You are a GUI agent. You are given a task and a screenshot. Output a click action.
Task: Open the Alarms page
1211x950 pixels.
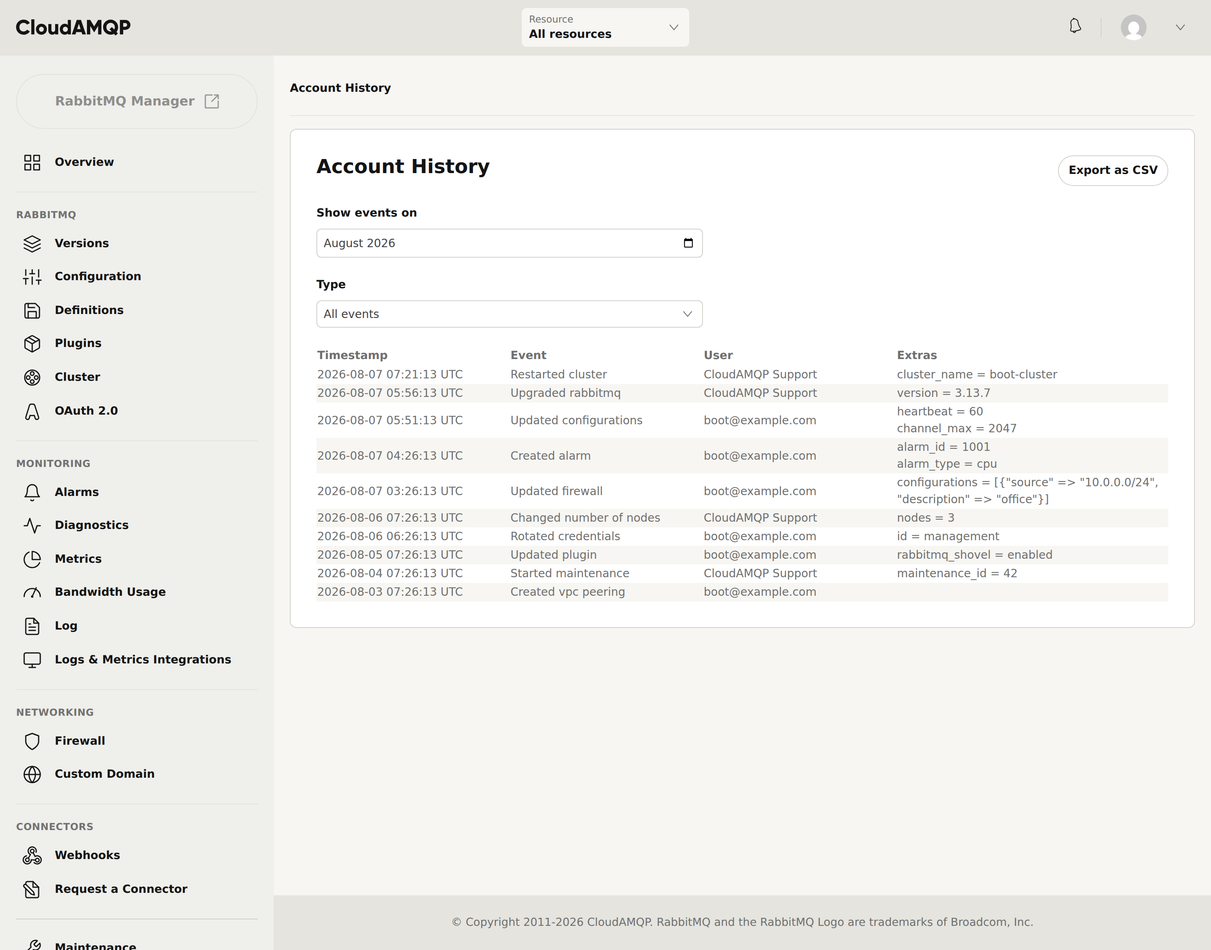point(77,492)
